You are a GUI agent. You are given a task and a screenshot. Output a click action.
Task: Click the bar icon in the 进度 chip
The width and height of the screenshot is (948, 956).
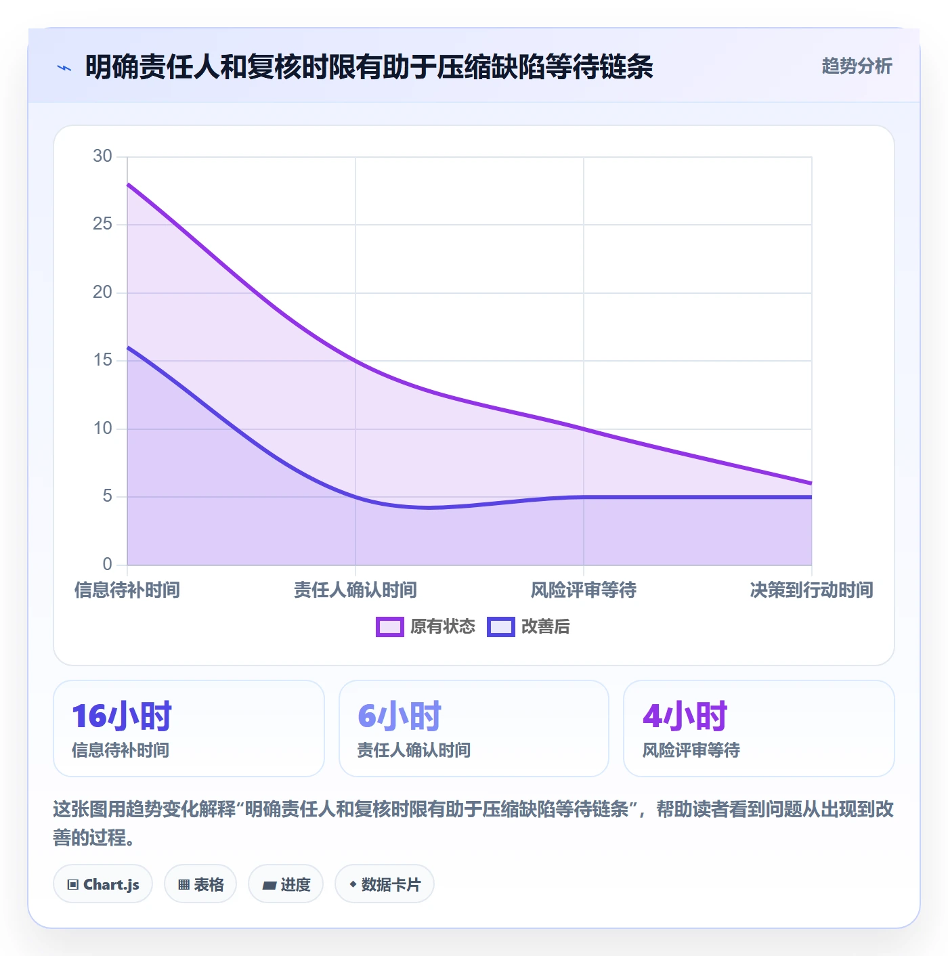point(269,886)
